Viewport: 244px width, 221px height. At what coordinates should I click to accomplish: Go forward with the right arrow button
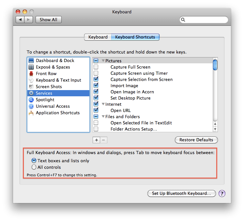click(x=28, y=20)
